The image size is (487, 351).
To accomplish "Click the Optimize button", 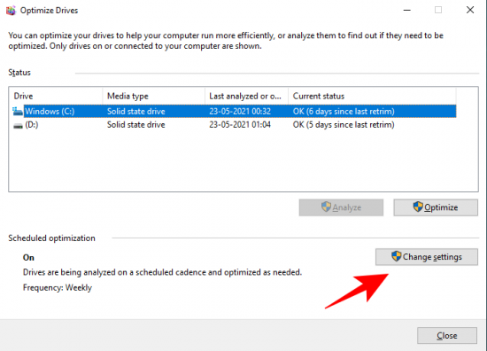I will point(436,207).
